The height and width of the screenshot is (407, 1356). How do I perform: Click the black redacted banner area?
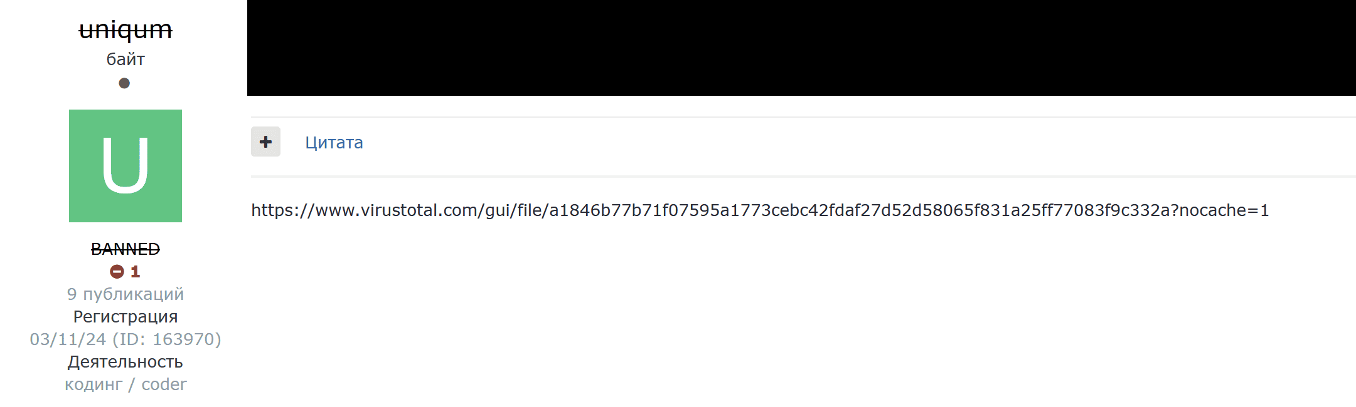[x=801, y=48]
